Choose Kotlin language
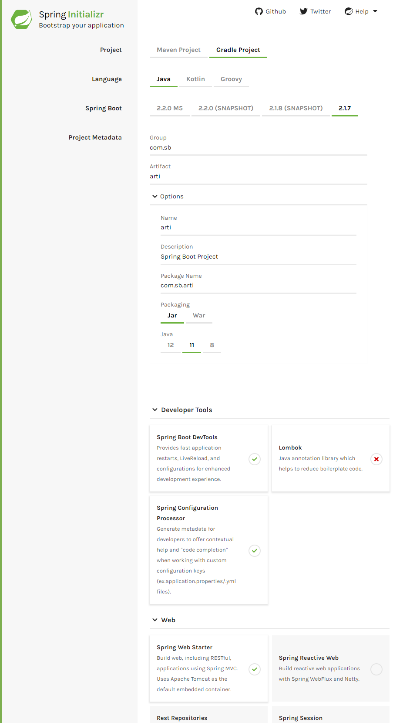This screenshot has width=393, height=723. point(195,79)
